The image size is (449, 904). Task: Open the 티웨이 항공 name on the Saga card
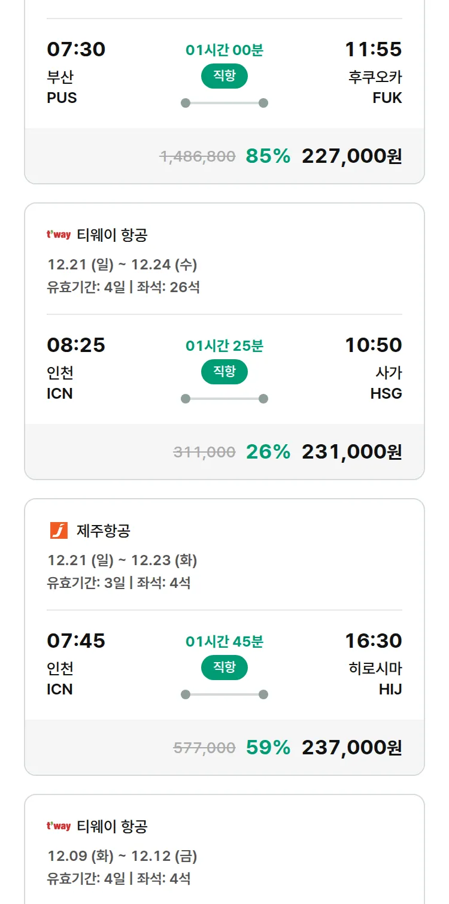(x=112, y=235)
